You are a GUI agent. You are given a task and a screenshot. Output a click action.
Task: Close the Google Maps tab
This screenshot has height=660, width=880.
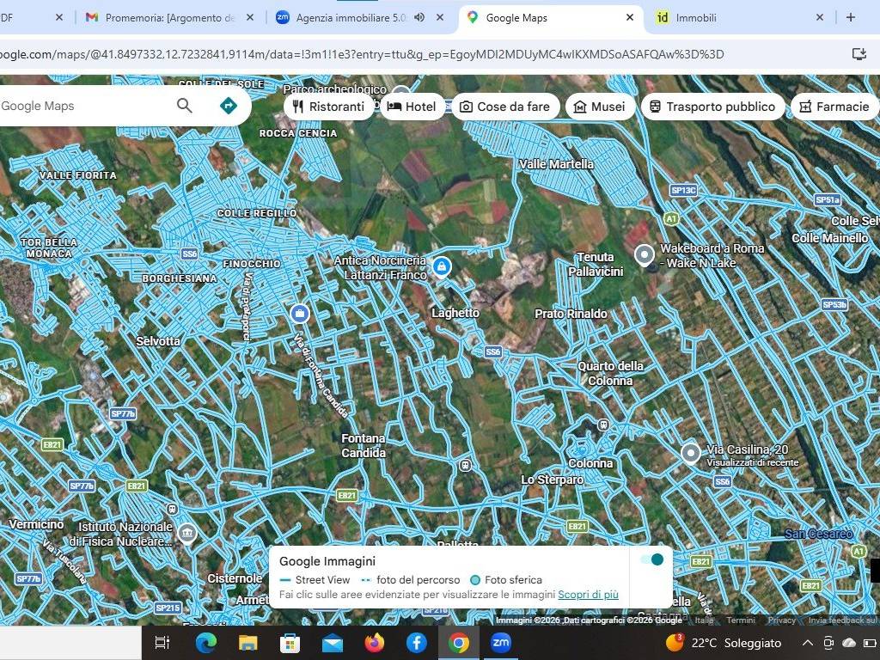(630, 17)
